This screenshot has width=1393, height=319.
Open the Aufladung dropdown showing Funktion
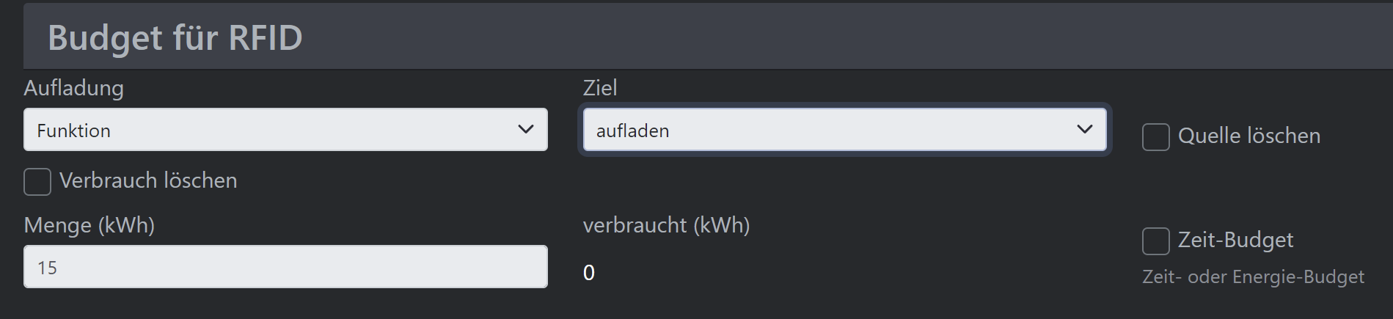285,130
